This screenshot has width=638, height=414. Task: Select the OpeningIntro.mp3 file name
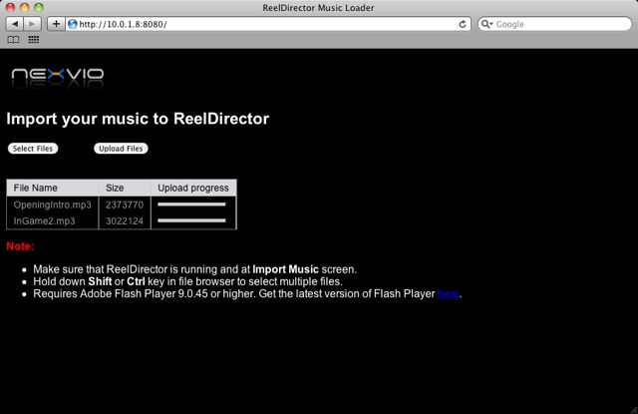[53, 205]
